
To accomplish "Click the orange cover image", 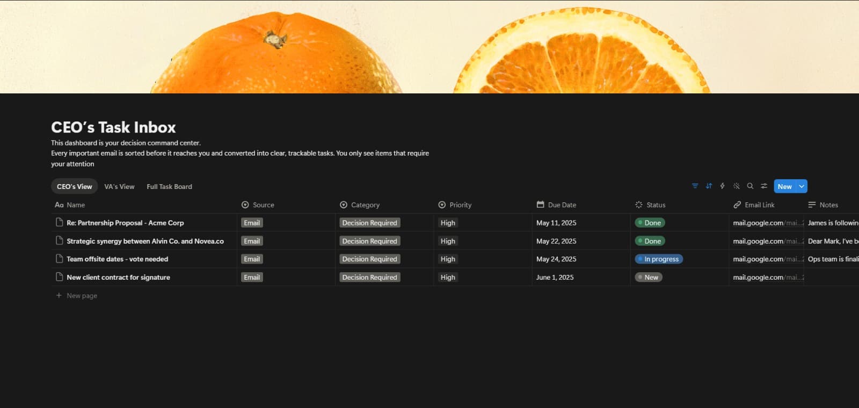I will tap(429, 47).
